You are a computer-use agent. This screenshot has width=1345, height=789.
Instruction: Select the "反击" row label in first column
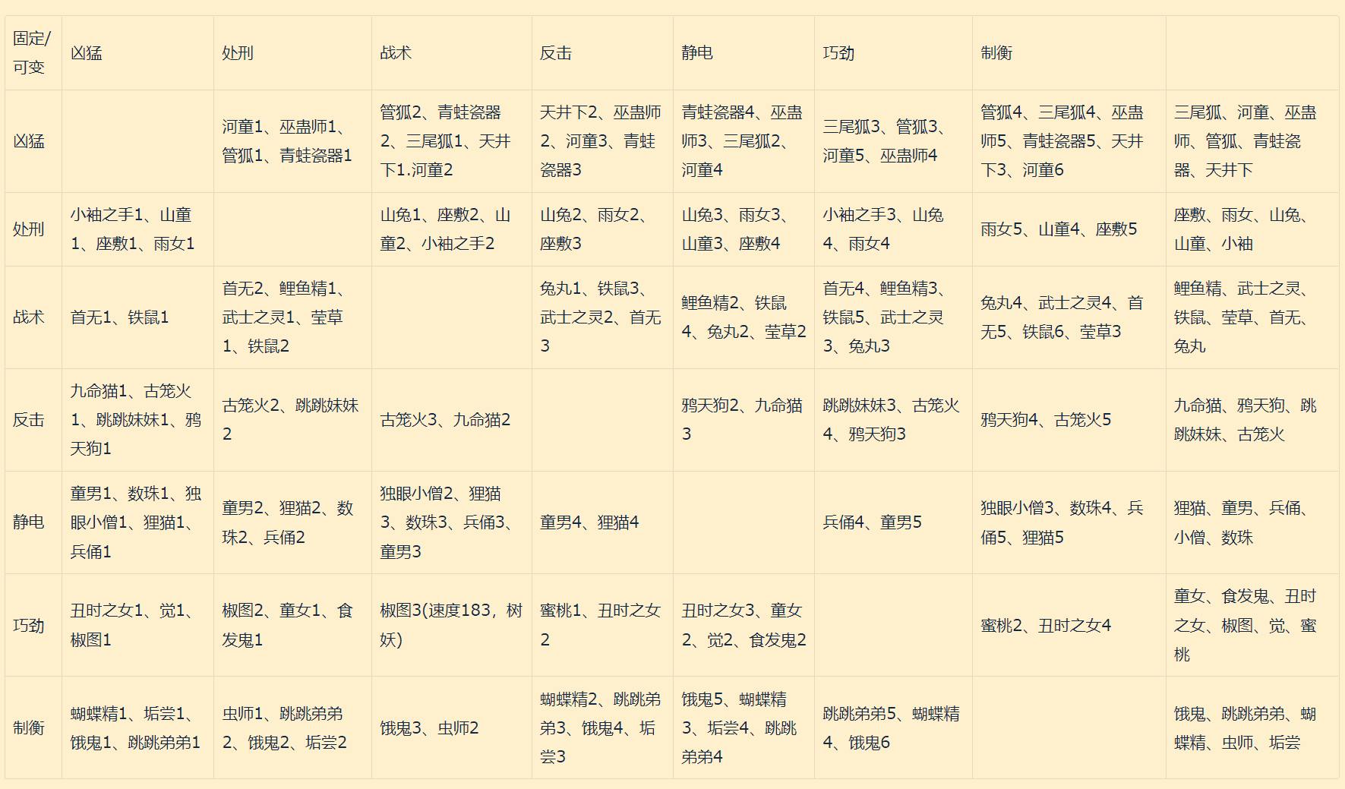(x=33, y=420)
